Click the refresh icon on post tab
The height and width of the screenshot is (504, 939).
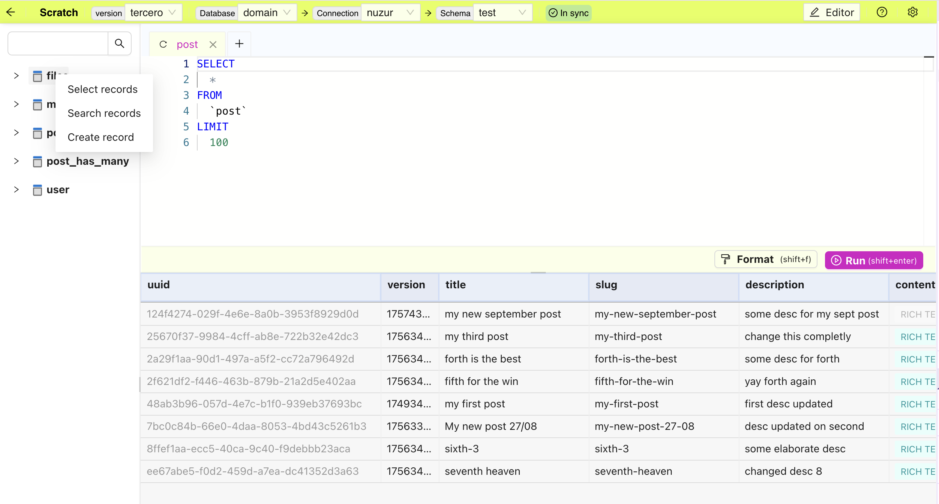tap(163, 44)
